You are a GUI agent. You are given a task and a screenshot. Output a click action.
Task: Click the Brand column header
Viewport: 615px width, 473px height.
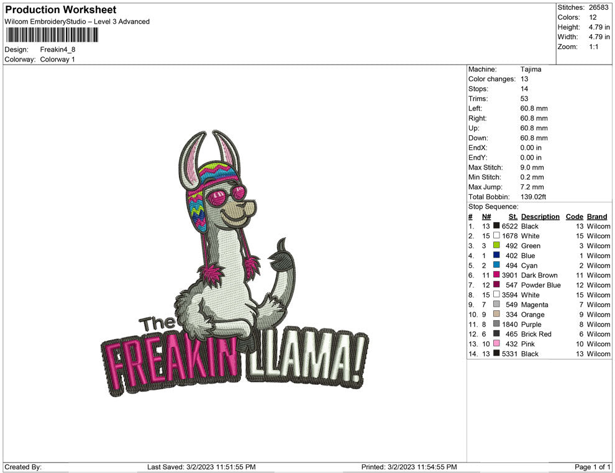pyautogui.click(x=597, y=216)
